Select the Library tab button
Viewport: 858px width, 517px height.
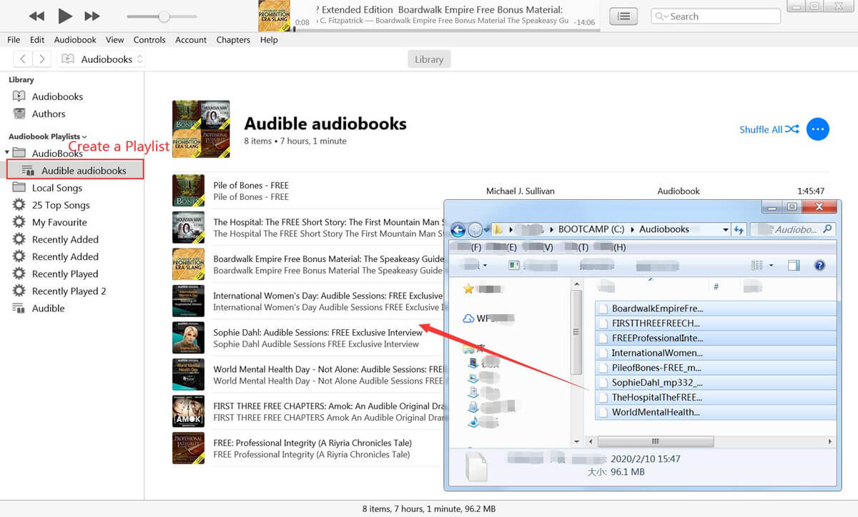(x=429, y=59)
